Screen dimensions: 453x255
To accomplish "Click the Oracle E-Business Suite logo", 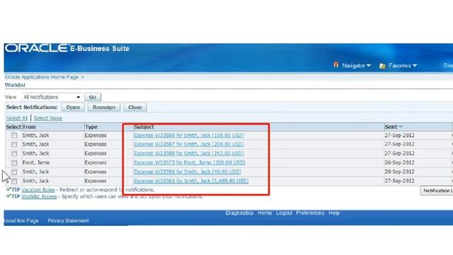I will pyautogui.click(x=67, y=48).
